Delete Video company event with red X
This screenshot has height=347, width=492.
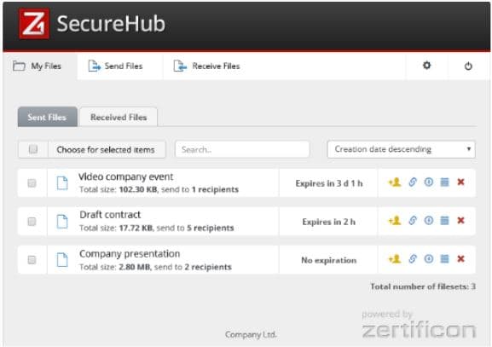tap(460, 182)
